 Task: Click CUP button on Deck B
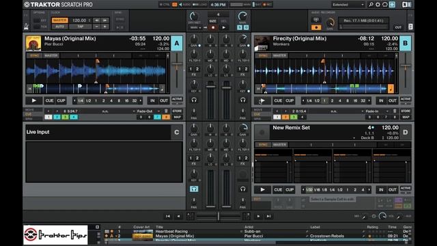pyautogui.click(x=290, y=100)
